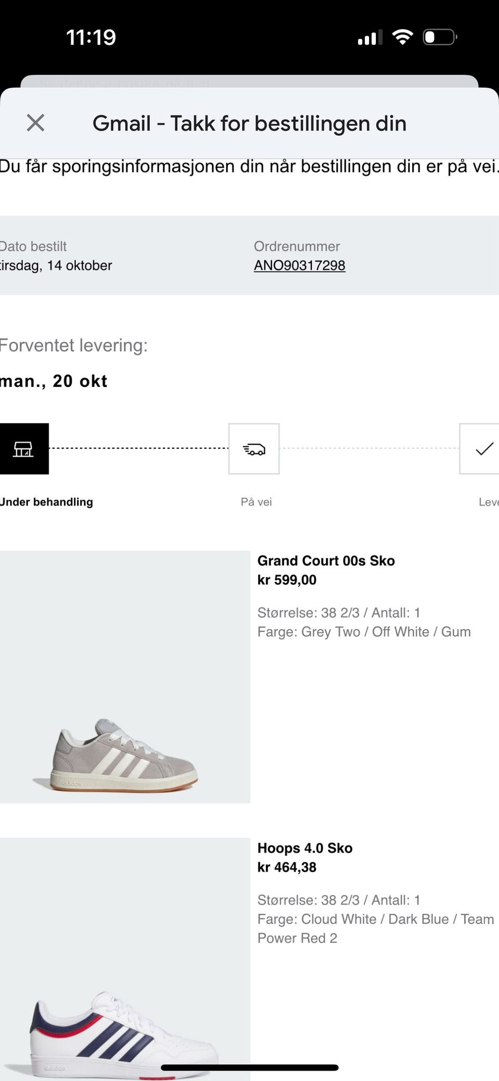Select the Grand Court 00s Sko title
This screenshot has width=499, height=1081.
point(326,561)
